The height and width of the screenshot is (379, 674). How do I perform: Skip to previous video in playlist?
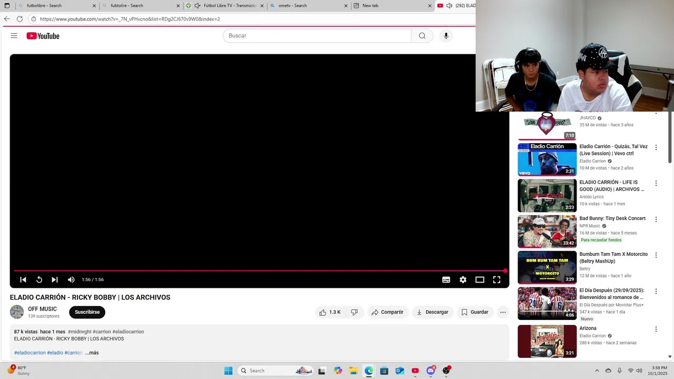(x=23, y=280)
